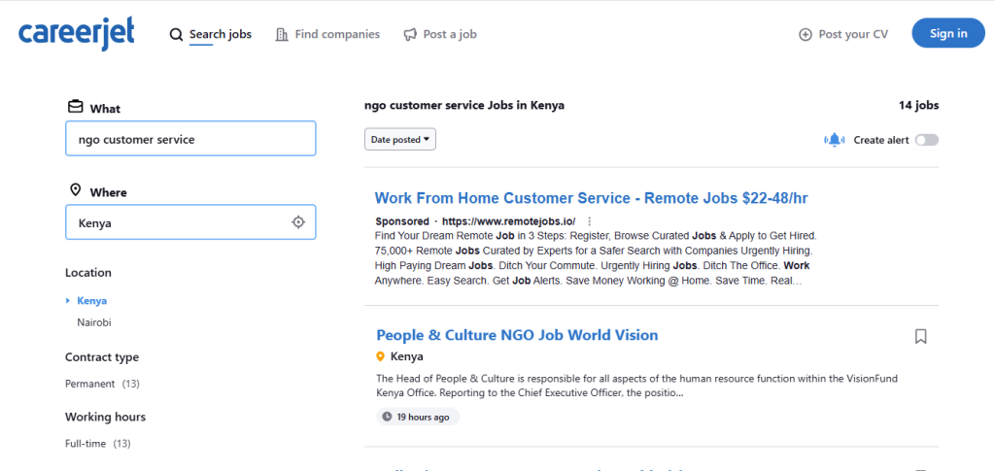Click the location crosshair icon in Where field
The height and width of the screenshot is (471, 995).
[x=298, y=222]
